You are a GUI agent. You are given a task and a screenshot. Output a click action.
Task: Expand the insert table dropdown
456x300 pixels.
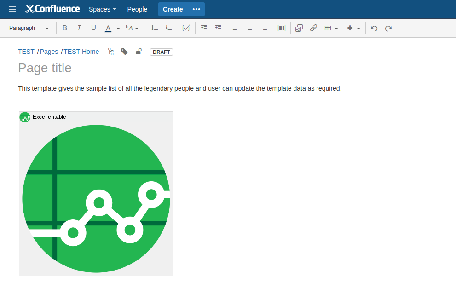[331, 28]
